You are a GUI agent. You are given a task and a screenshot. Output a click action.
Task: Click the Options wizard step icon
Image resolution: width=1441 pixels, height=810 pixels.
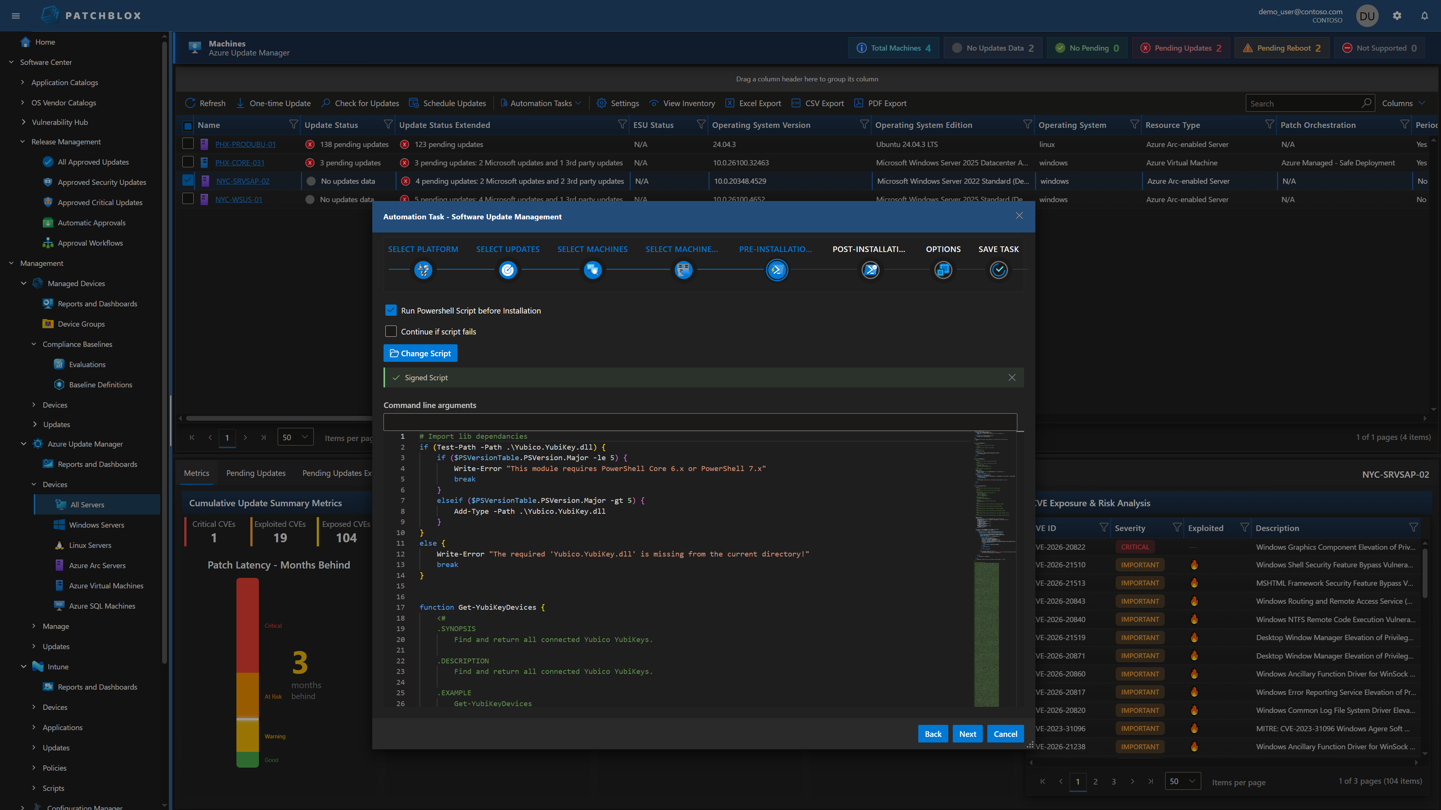tap(943, 270)
